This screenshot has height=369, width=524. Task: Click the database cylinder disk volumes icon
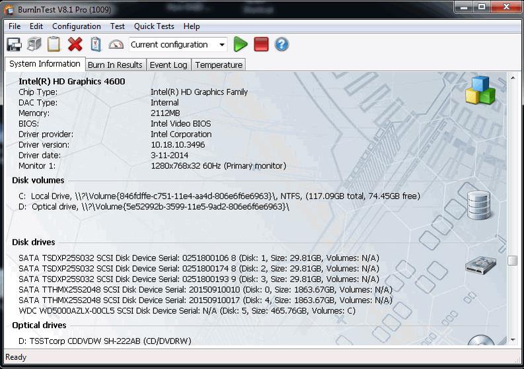click(x=478, y=205)
